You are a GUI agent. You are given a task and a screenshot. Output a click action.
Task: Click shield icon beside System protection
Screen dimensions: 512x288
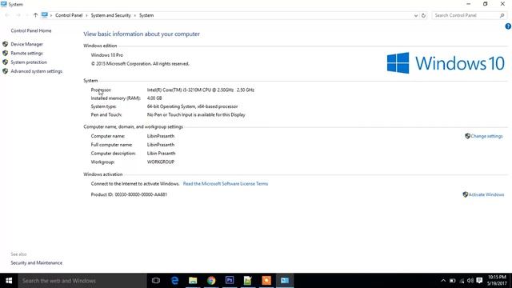pos(6,62)
